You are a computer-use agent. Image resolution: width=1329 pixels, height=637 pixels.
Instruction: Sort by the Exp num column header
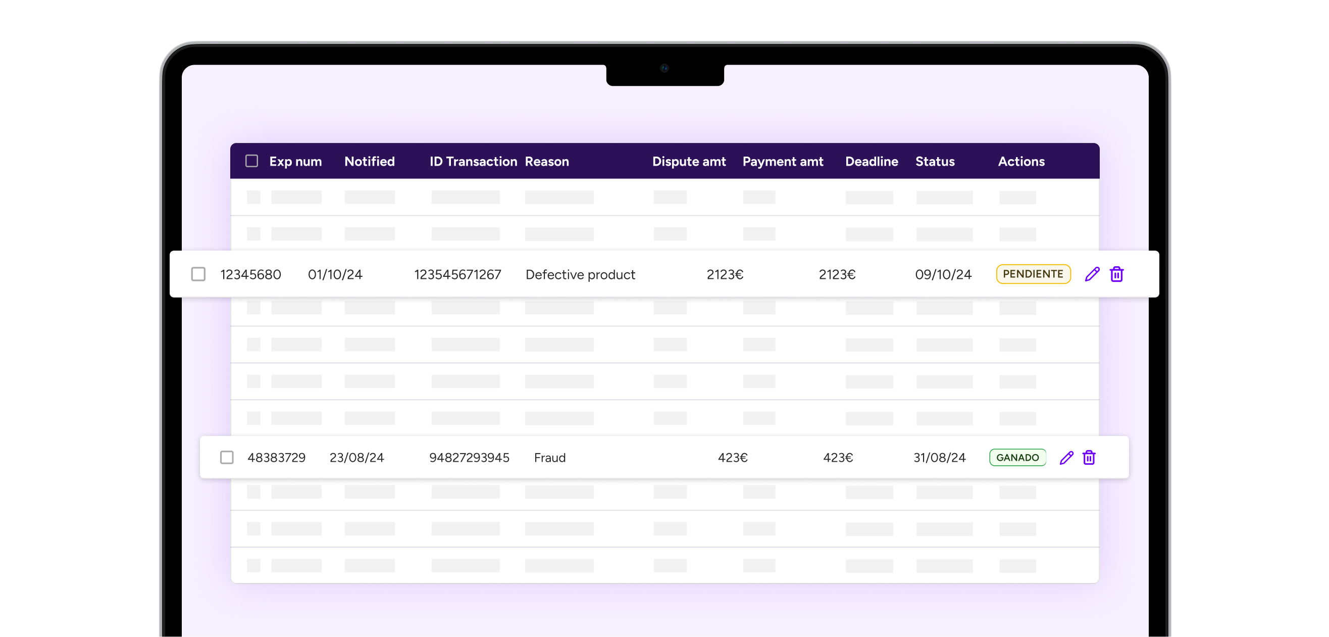pyautogui.click(x=295, y=162)
